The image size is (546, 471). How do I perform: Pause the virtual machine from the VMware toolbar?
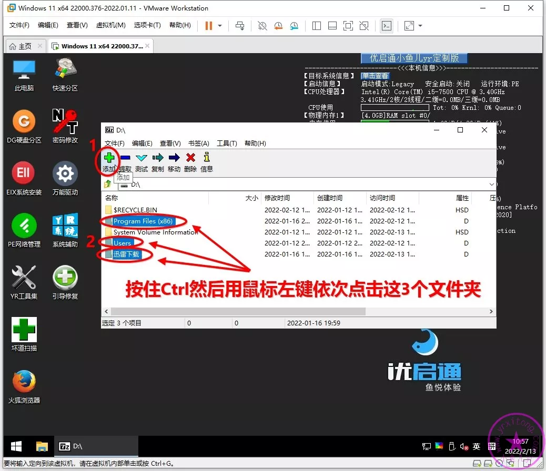208,26
